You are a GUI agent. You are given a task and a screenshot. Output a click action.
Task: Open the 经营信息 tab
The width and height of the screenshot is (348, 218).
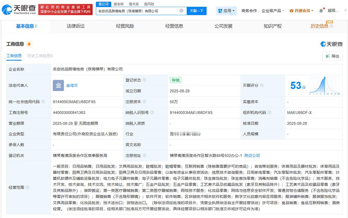tap(174, 26)
